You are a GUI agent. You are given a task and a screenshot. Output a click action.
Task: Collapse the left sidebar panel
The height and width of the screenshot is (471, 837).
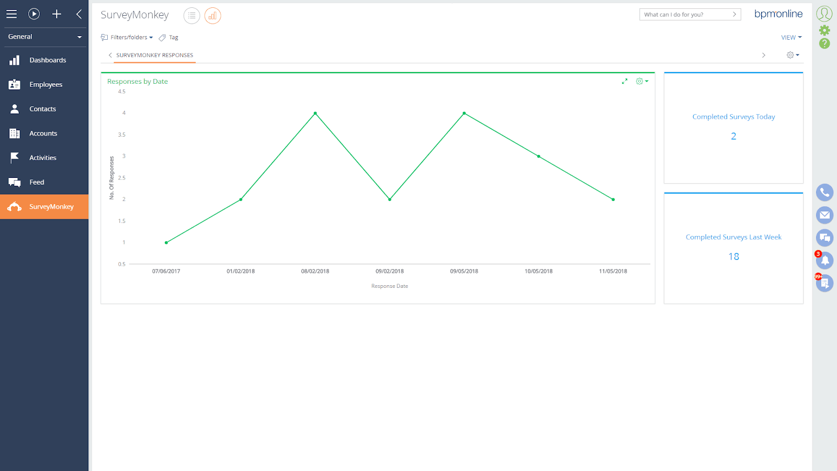click(79, 14)
